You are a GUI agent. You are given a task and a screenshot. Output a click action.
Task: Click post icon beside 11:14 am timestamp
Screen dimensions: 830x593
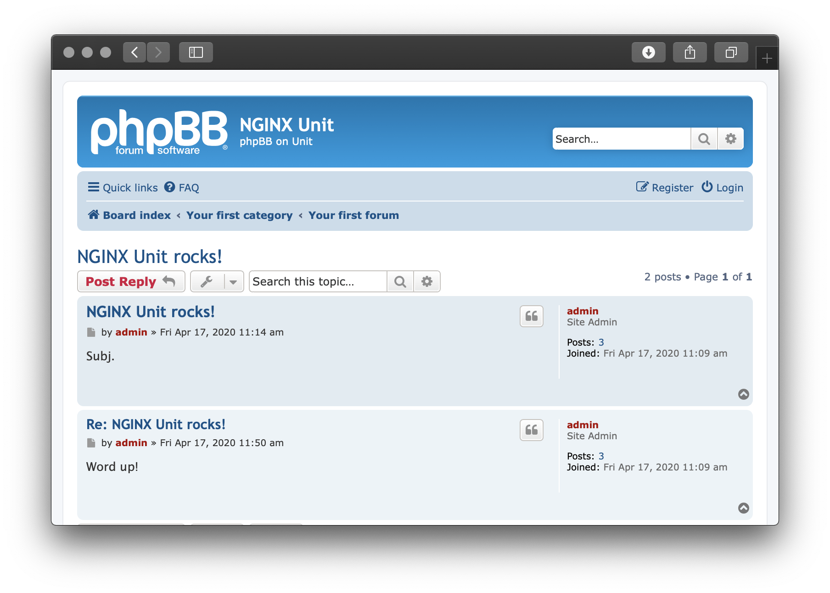91,332
